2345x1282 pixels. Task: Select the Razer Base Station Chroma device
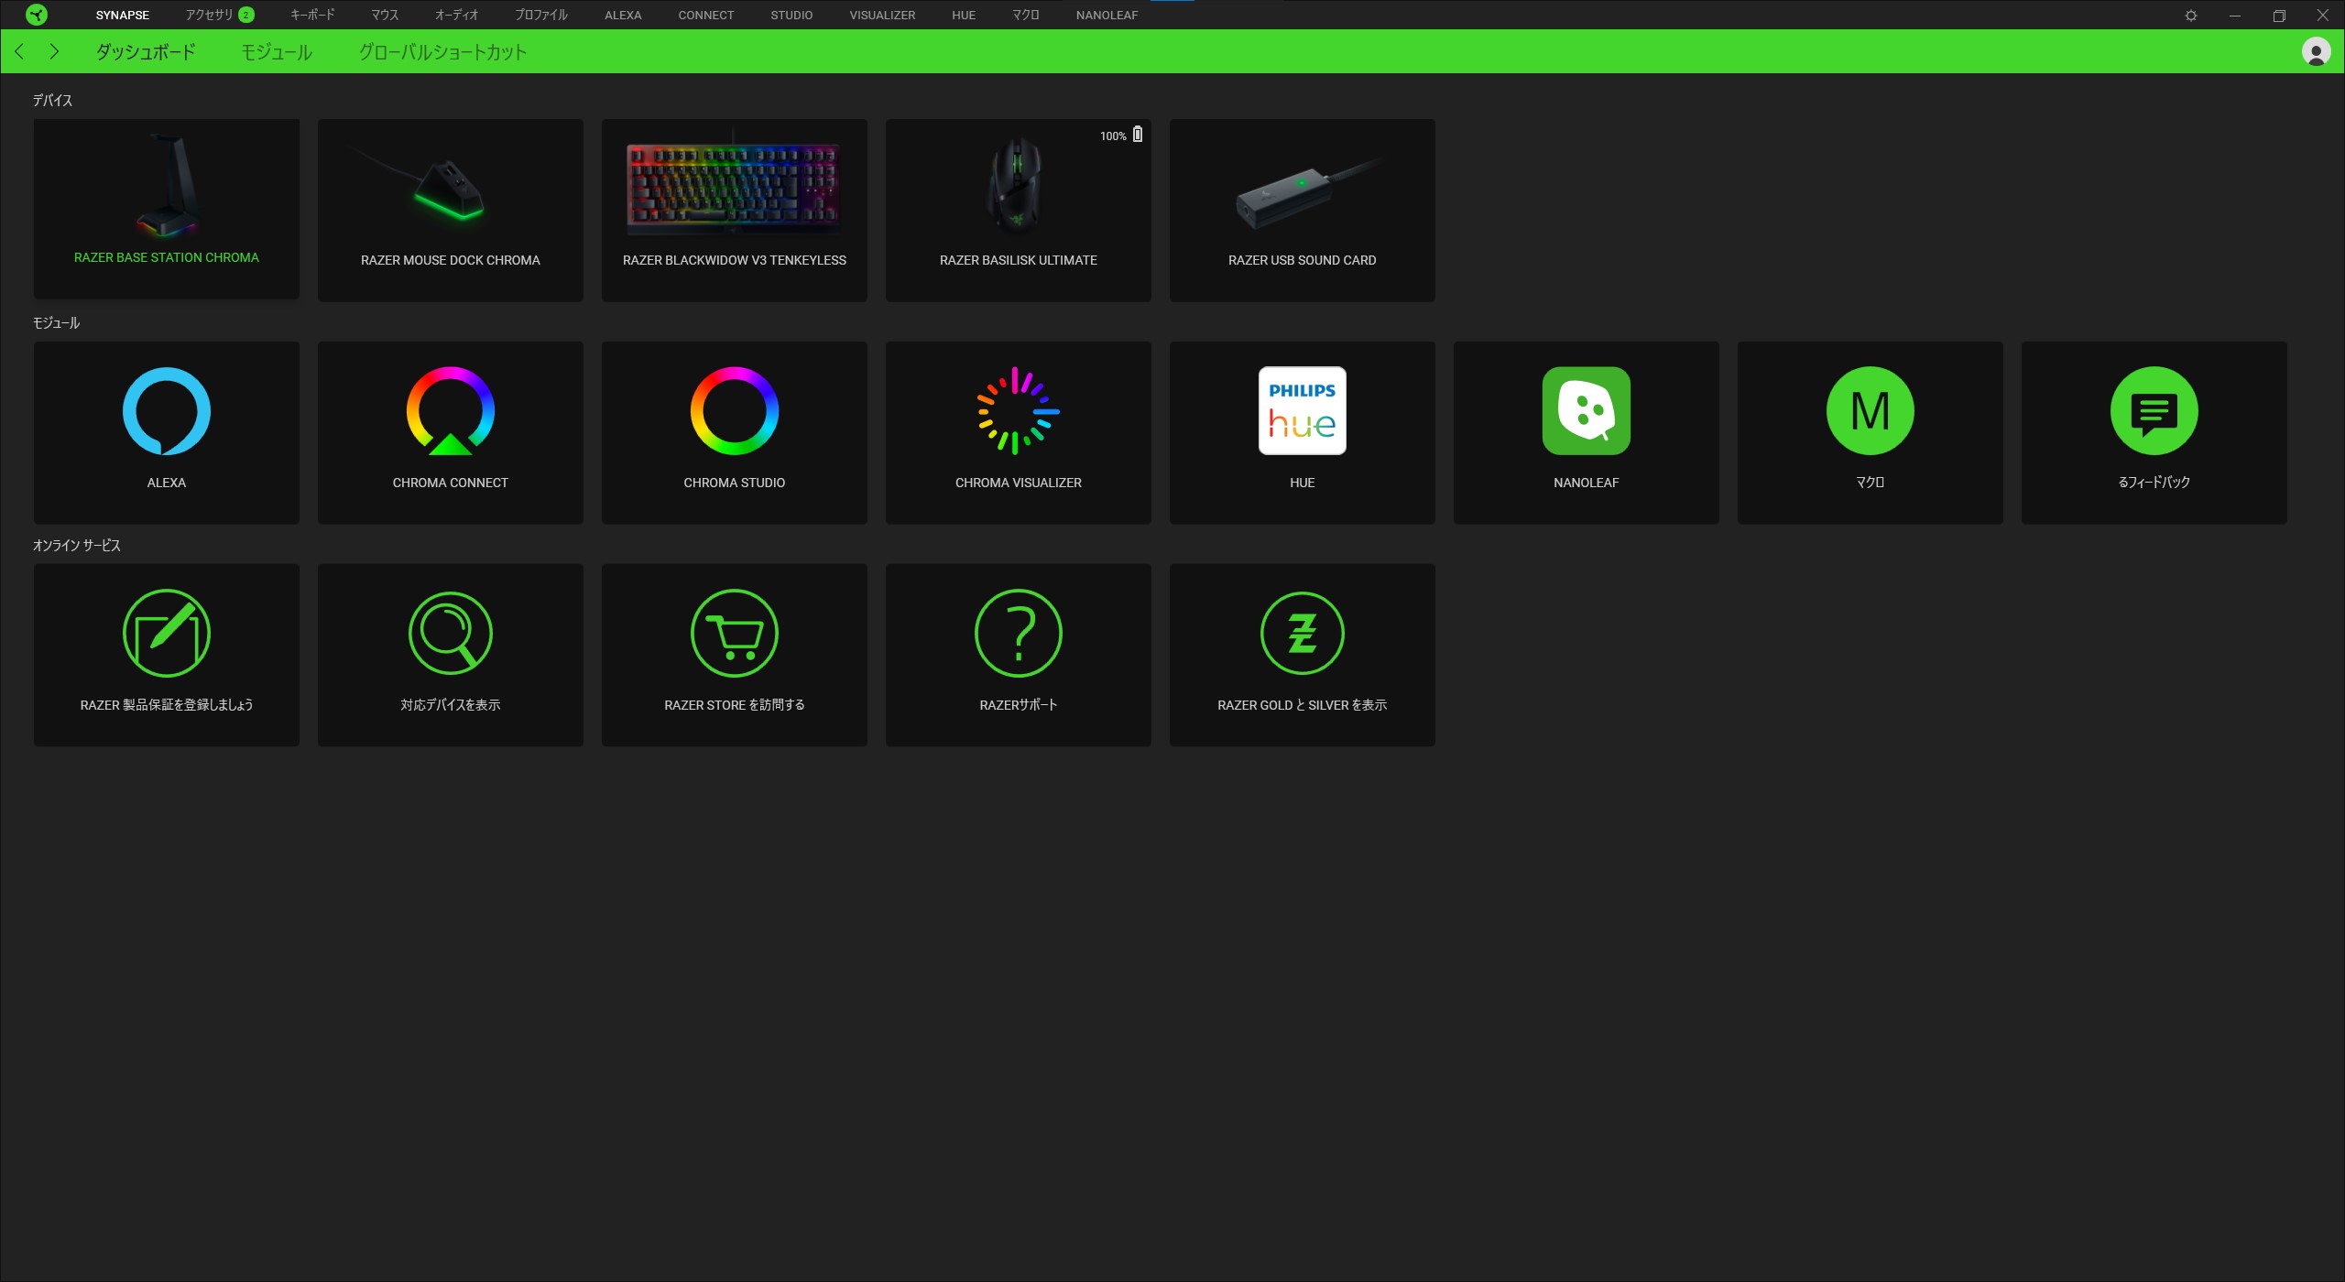point(167,209)
